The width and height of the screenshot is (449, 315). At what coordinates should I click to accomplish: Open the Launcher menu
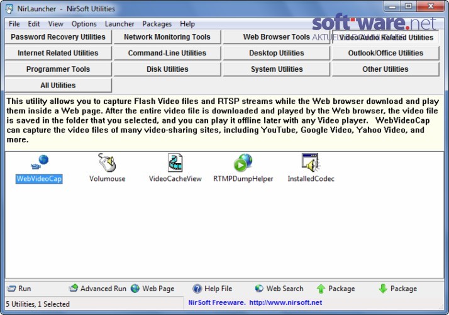(119, 24)
